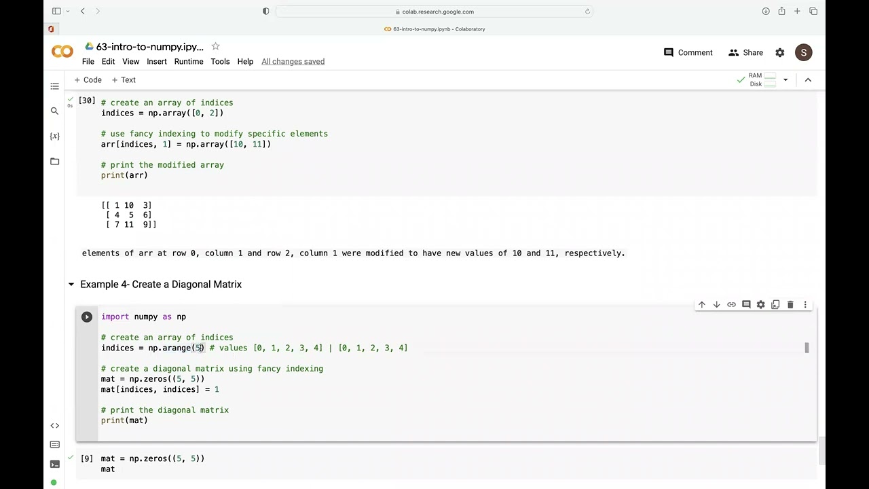Screen dimensions: 869x489
Task: Open the Tools menu
Action: tap(220, 61)
